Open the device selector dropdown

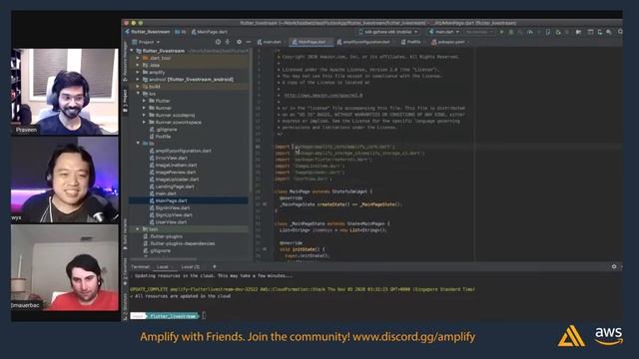click(x=389, y=32)
